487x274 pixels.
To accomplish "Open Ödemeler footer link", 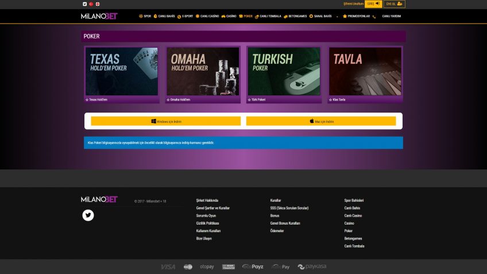I will coord(277,231).
